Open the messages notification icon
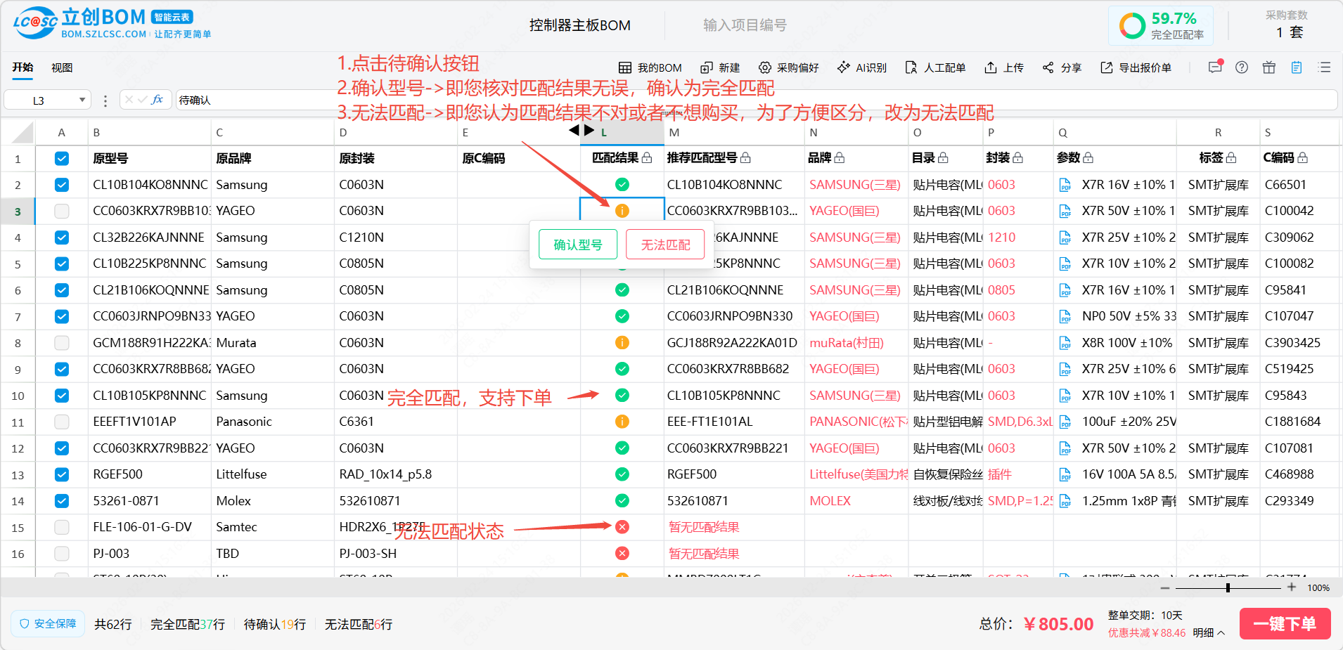Screen dimensions: 1343x650 pyautogui.click(x=1215, y=67)
